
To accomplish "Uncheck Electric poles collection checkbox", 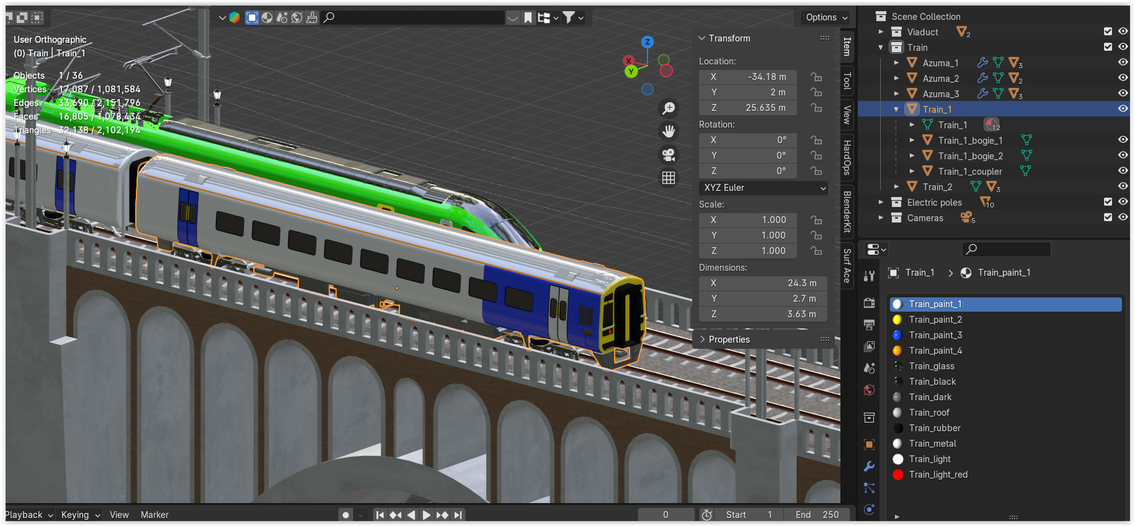I will [x=1108, y=202].
